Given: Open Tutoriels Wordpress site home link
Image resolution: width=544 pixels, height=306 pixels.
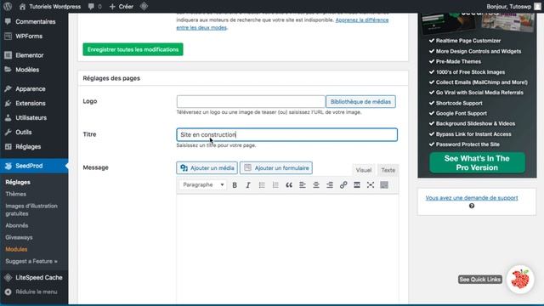Looking at the screenshot, I should 50,6.
